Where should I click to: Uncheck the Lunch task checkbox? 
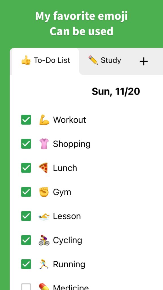[x=26, y=168]
